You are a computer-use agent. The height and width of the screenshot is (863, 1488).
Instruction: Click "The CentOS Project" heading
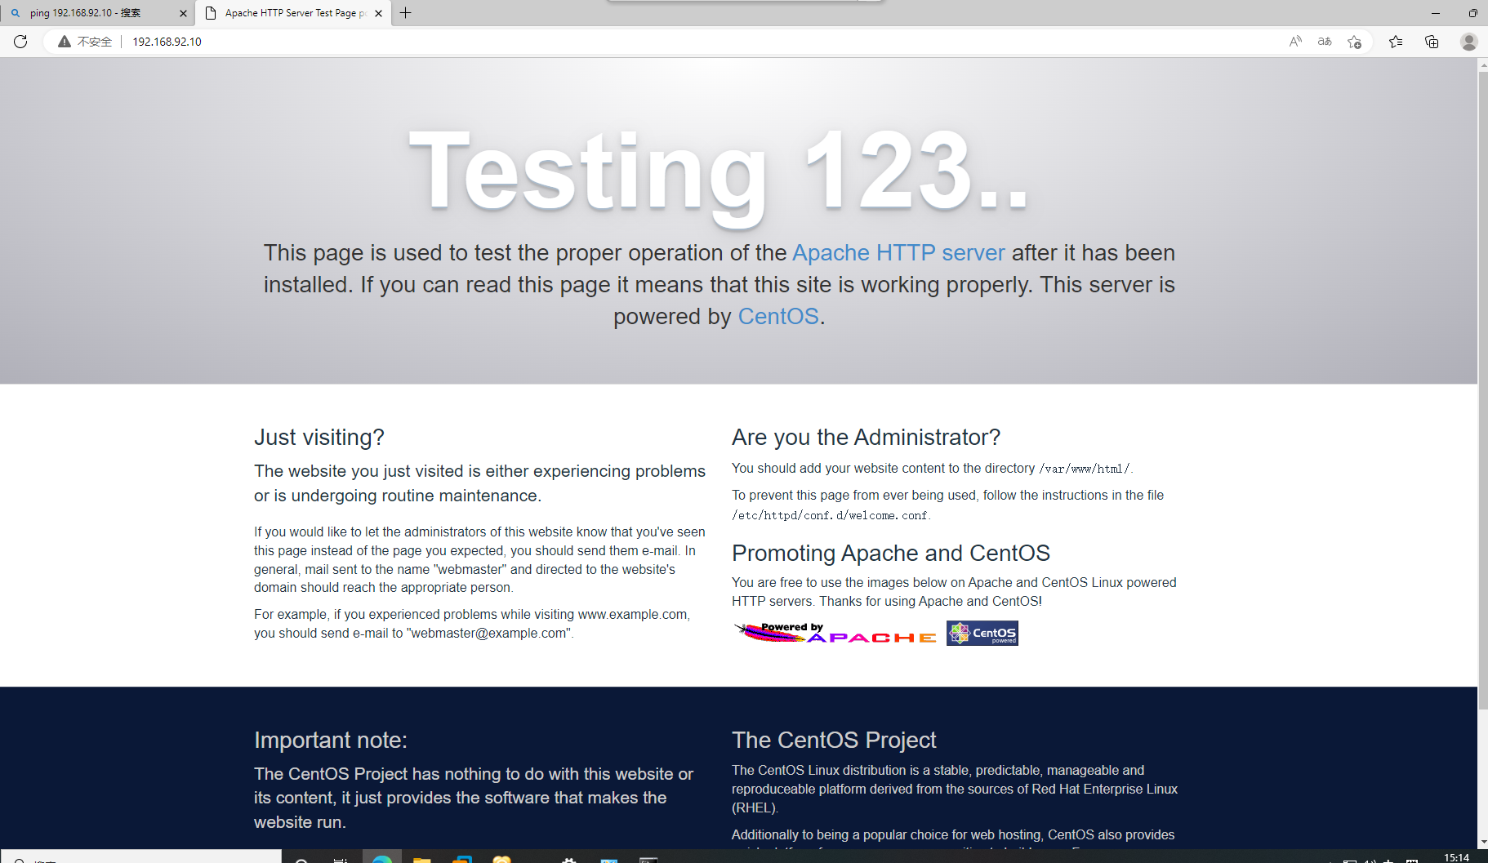pyautogui.click(x=834, y=741)
